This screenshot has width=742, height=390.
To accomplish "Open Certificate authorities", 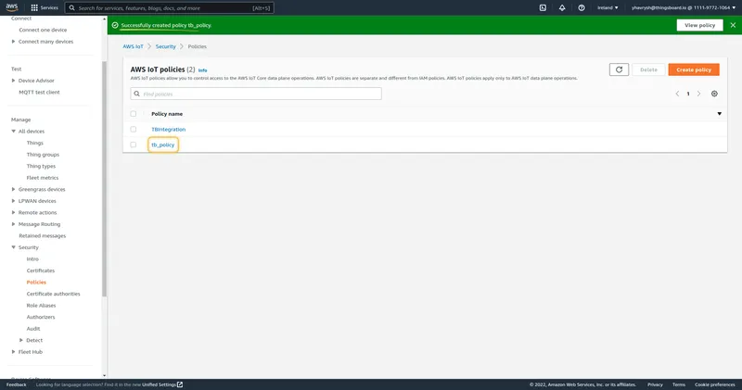I will pyautogui.click(x=53, y=294).
